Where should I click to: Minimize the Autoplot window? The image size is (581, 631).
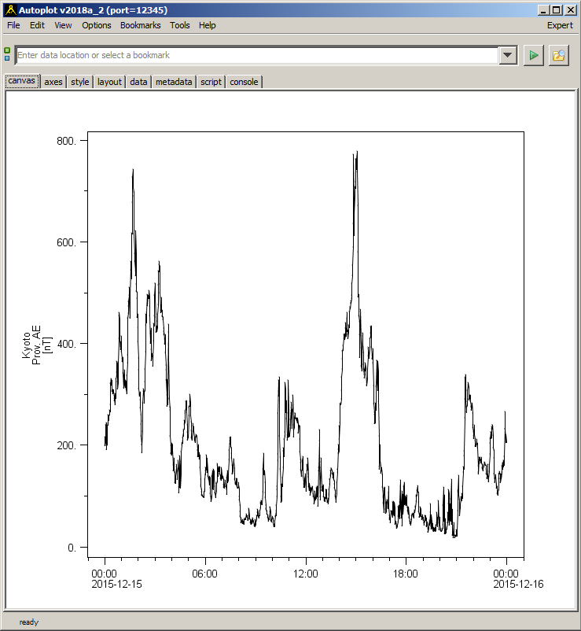544,9
